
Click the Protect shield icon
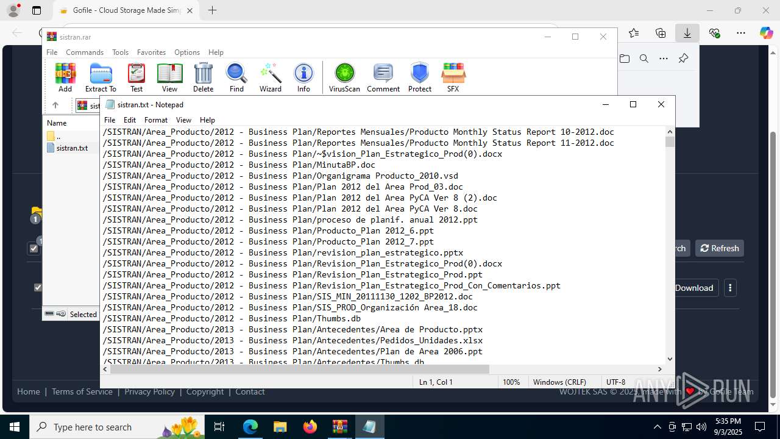pyautogui.click(x=419, y=77)
